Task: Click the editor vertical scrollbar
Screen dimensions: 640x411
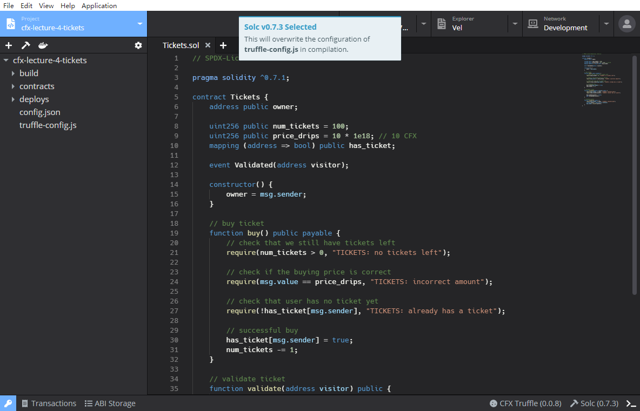Action: 635,173
